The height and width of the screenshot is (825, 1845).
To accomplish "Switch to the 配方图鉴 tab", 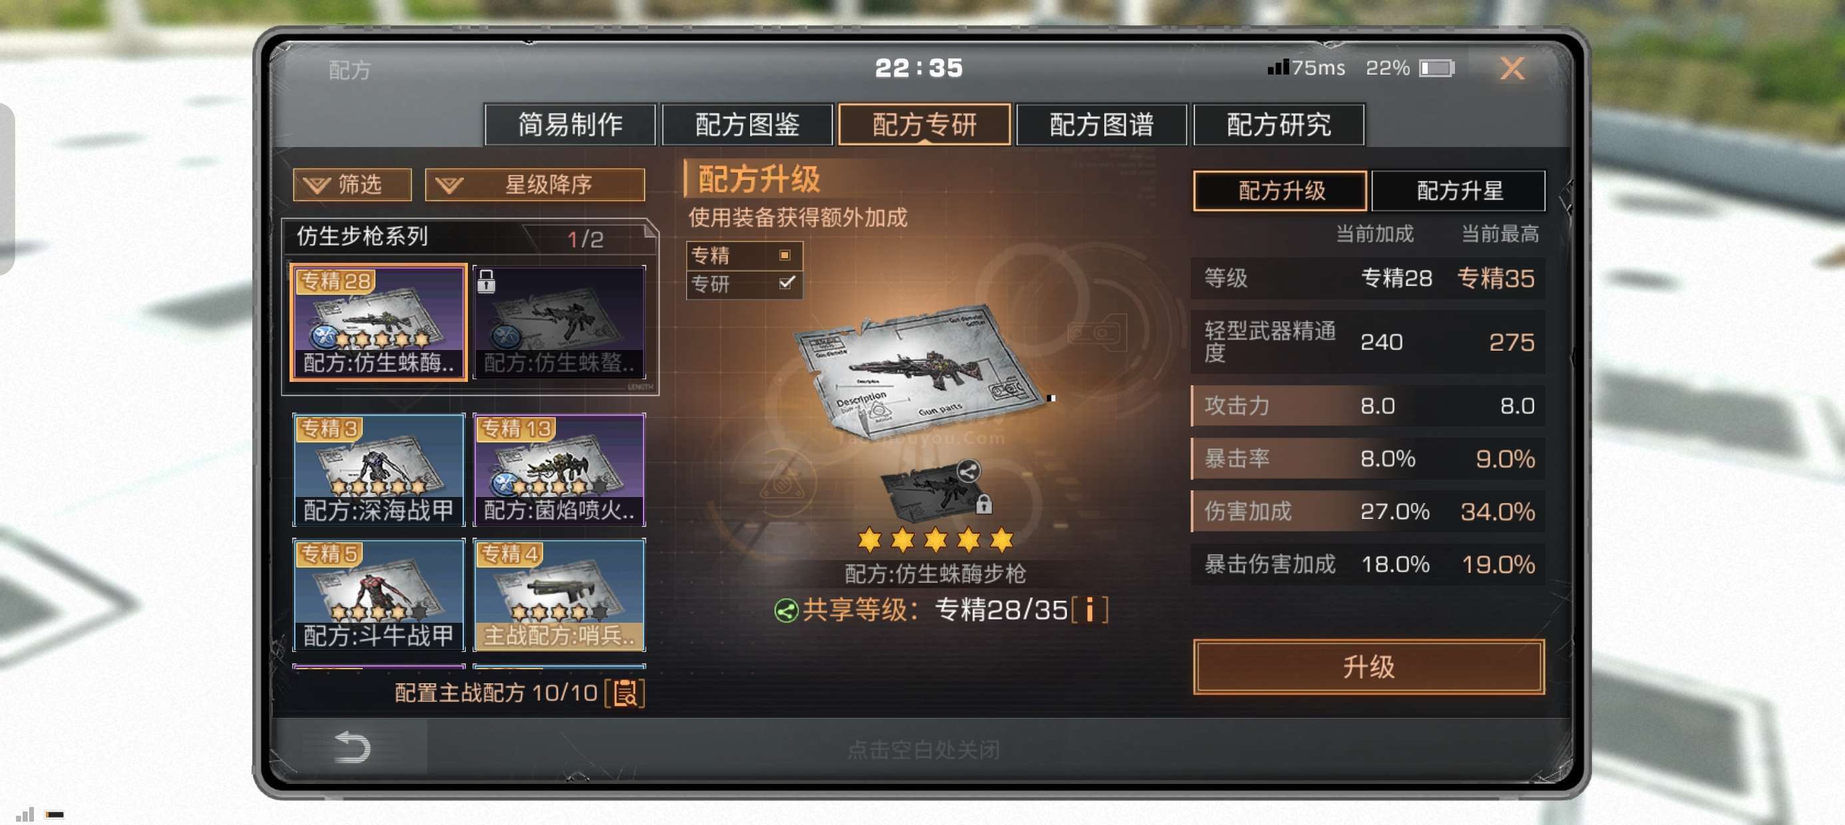I will 747,124.
